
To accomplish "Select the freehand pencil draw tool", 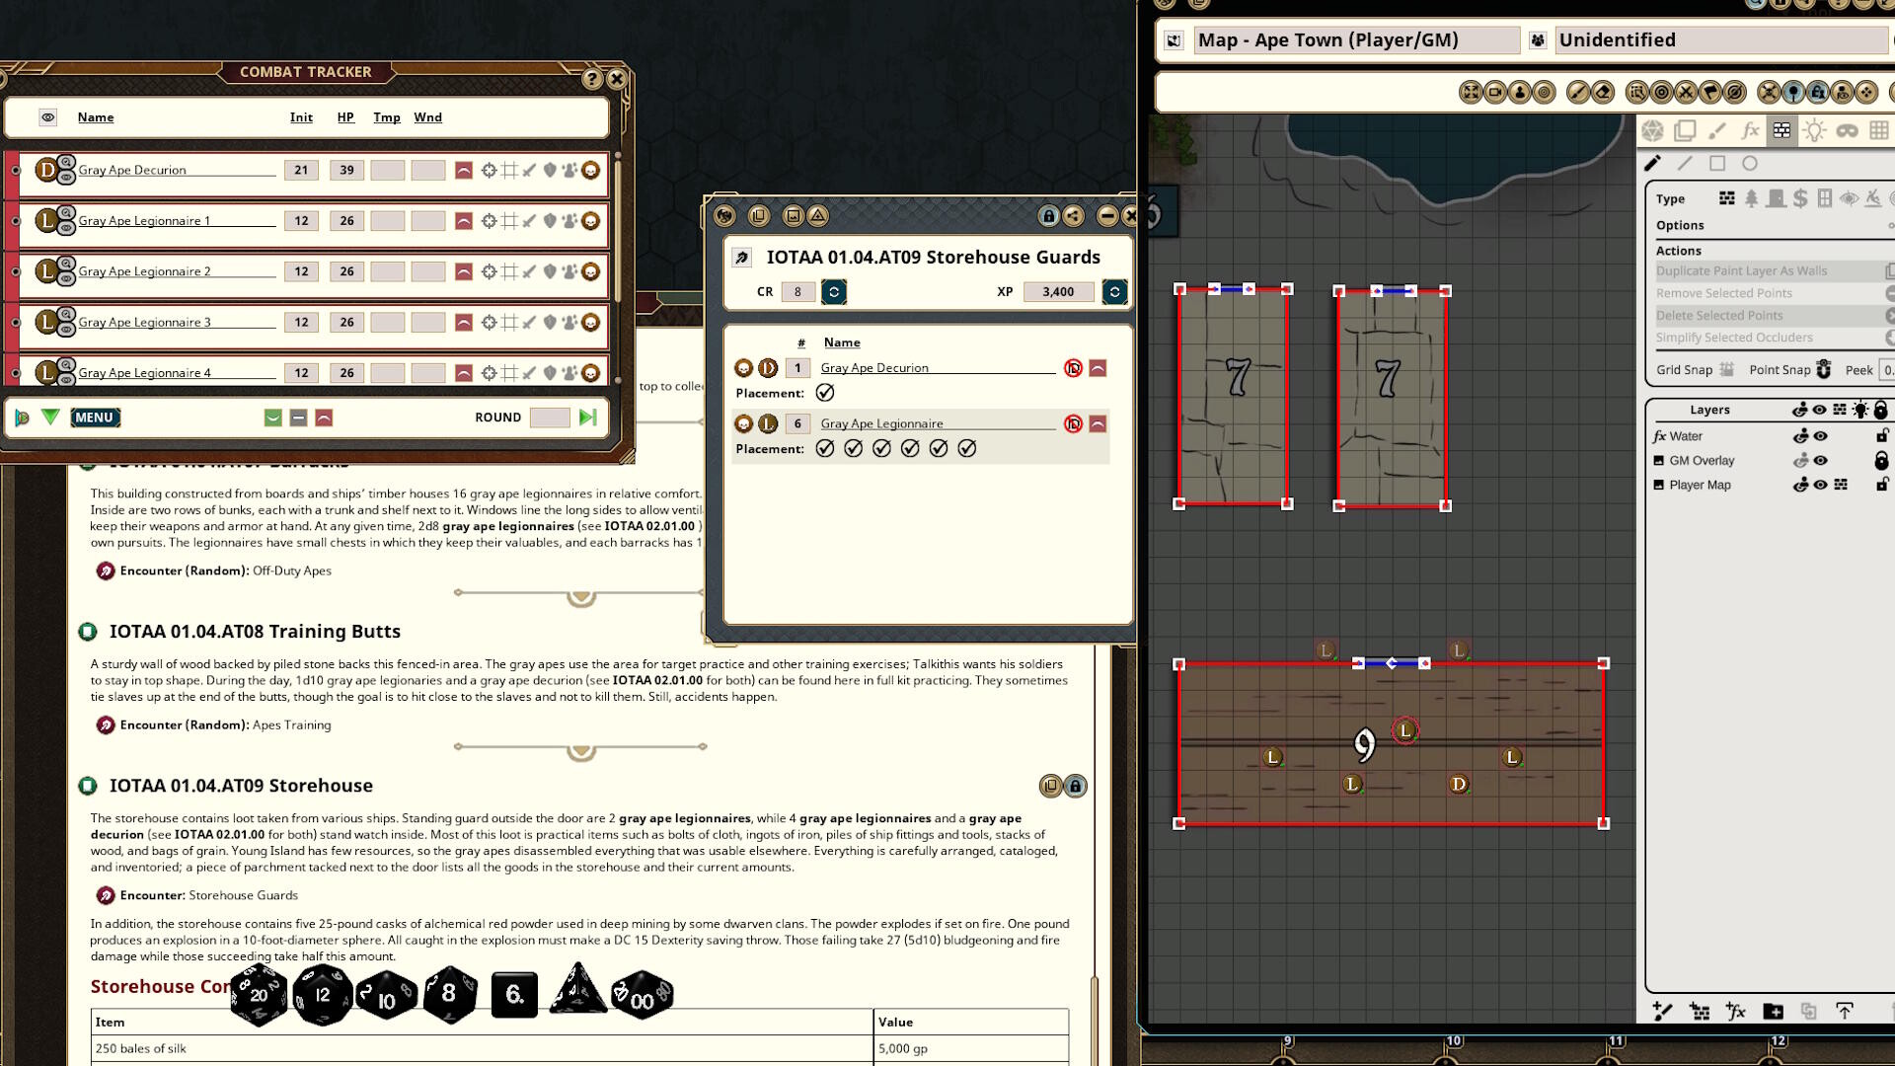I will tap(1652, 164).
